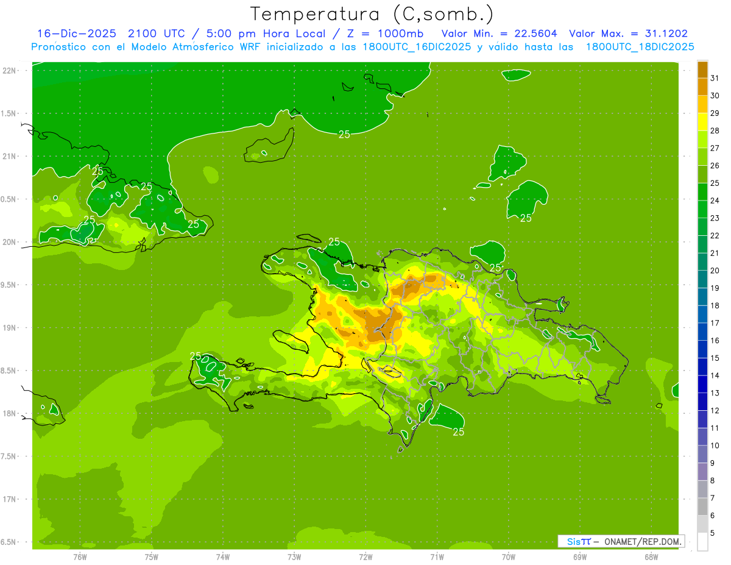Click the '75W' longitude axis label
731x565 pixels.
[x=152, y=557]
